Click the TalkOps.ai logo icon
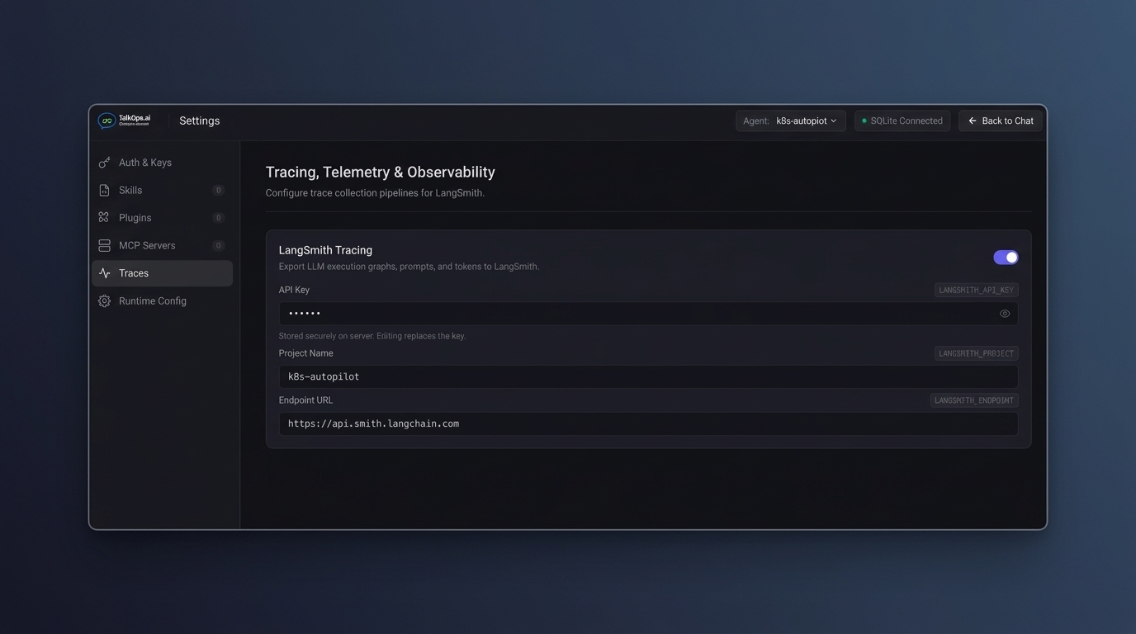This screenshot has width=1136, height=634. click(106, 121)
